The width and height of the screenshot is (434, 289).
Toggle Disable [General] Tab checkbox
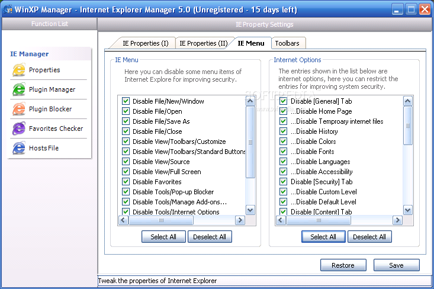pyautogui.click(x=283, y=101)
